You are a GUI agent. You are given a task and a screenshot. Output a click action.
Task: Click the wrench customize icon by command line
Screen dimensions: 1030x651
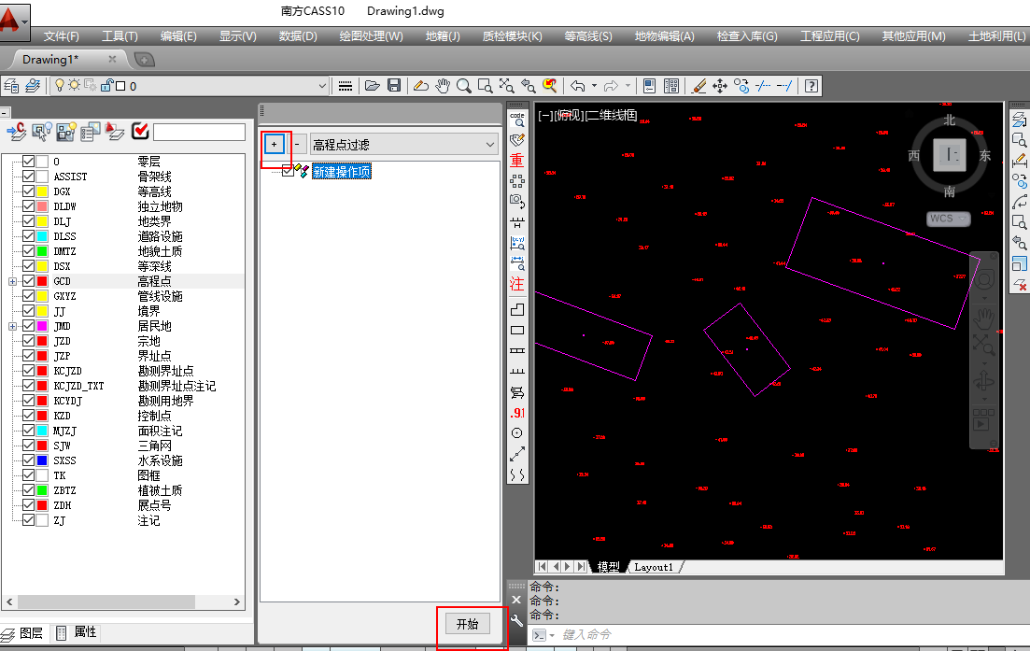pos(517,620)
